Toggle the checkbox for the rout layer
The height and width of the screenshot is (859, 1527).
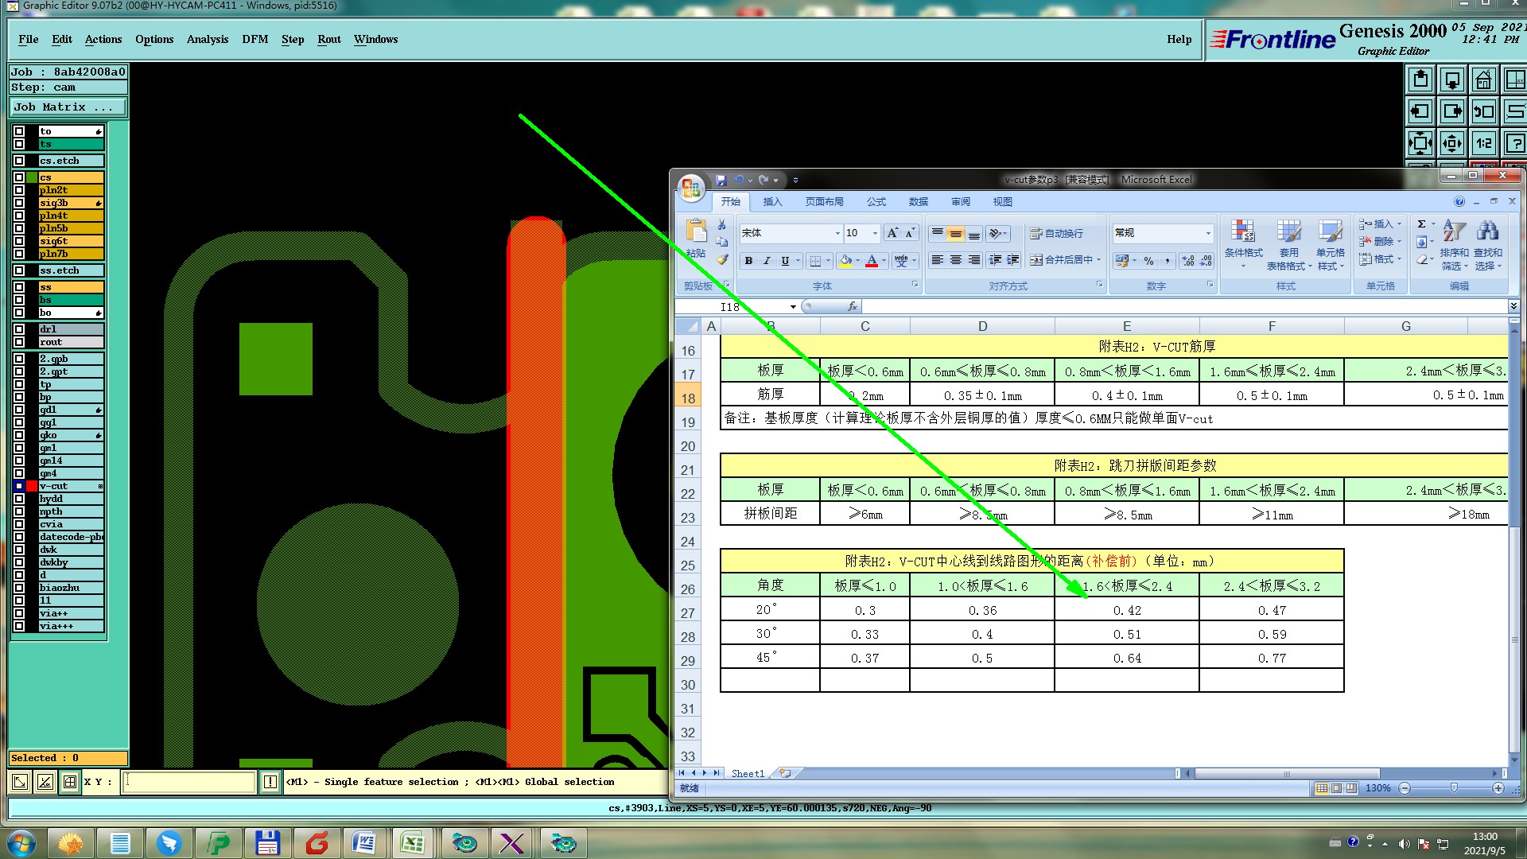19,342
